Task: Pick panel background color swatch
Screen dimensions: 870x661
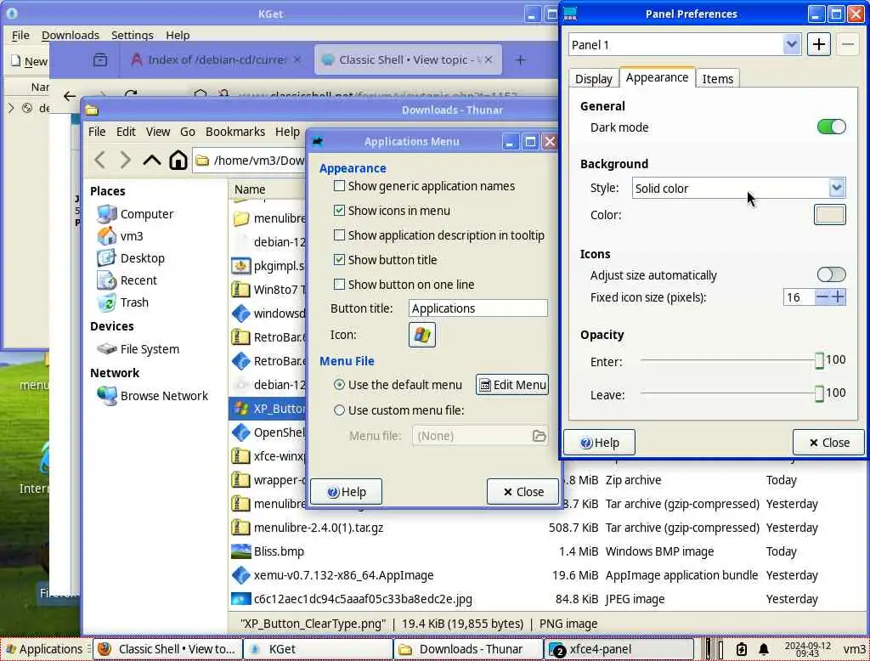Action: (829, 215)
